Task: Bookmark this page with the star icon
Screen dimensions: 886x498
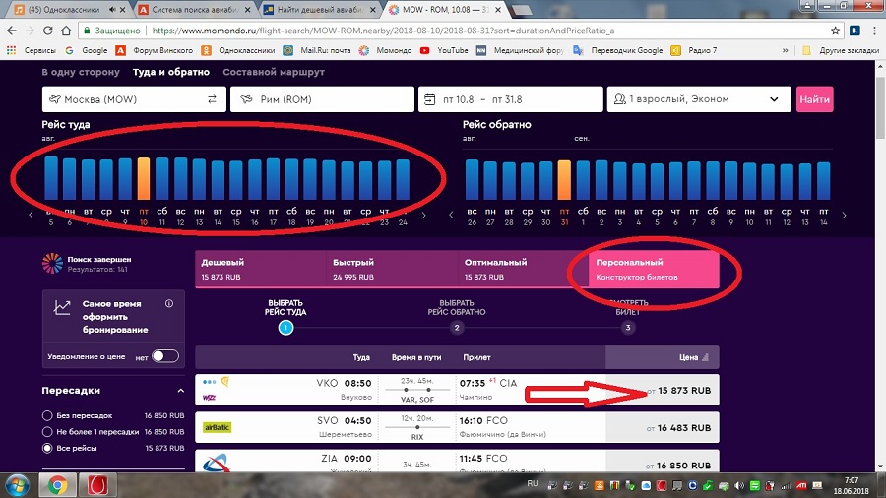Action: pos(835,31)
